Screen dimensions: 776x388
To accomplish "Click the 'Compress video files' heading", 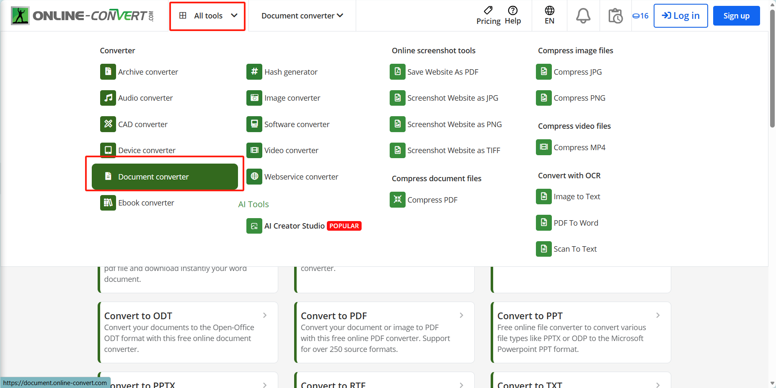I will pos(574,126).
